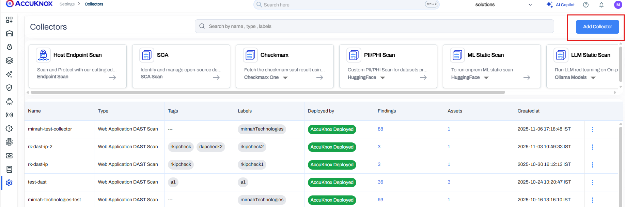The height and width of the screenshot is (207, 625).
Task: Expand the Ollama Models dropdown
Action: point(593,78)
